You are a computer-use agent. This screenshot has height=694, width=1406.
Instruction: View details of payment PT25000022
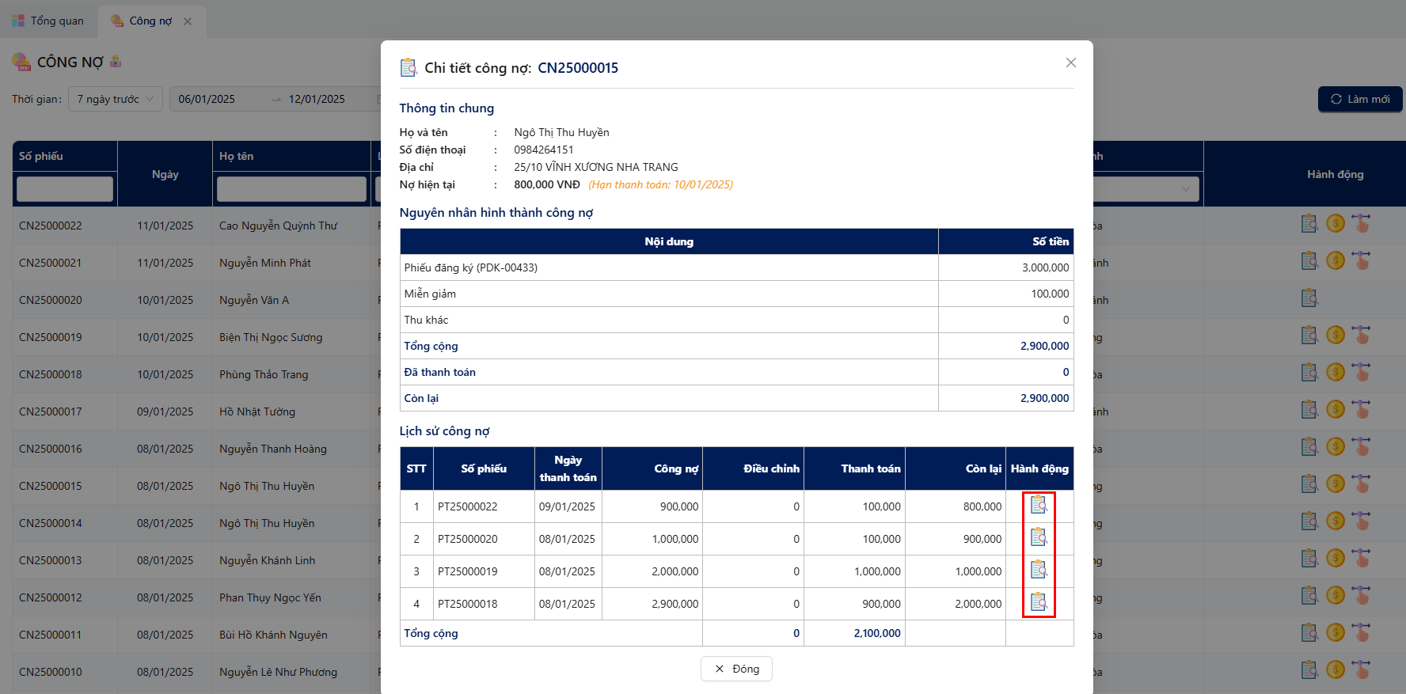(x=1039, y=505)
